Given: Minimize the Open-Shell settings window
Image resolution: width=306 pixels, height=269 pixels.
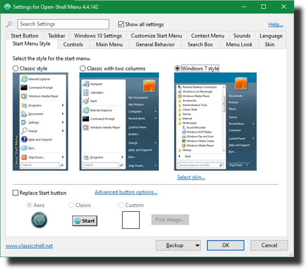Looking at the screenshot, I should [x=244, y=7].
